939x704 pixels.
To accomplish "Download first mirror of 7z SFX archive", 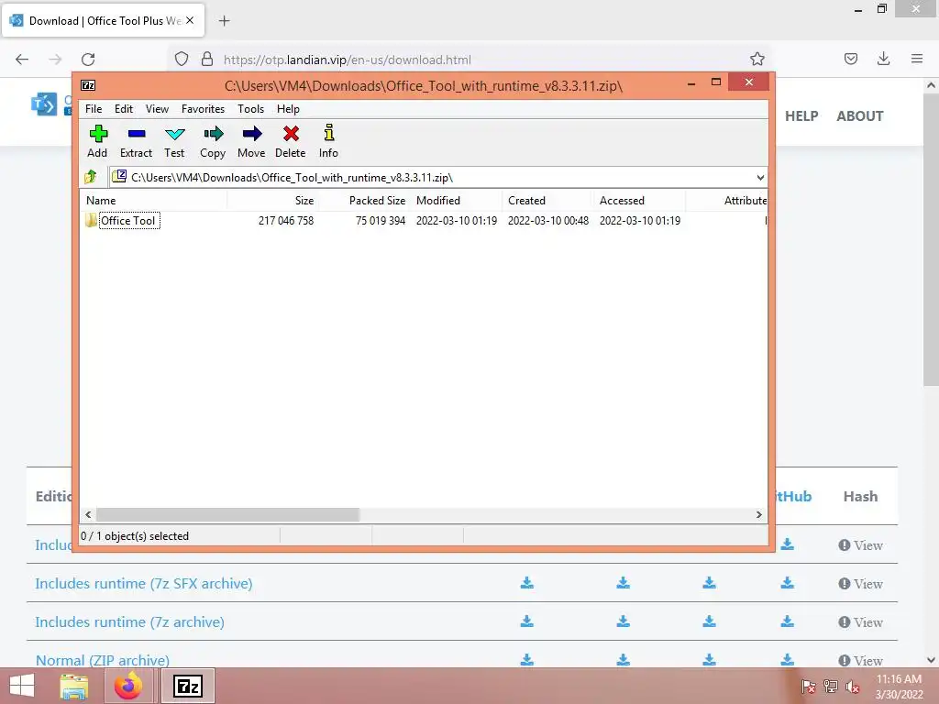I will coord(527,583).
